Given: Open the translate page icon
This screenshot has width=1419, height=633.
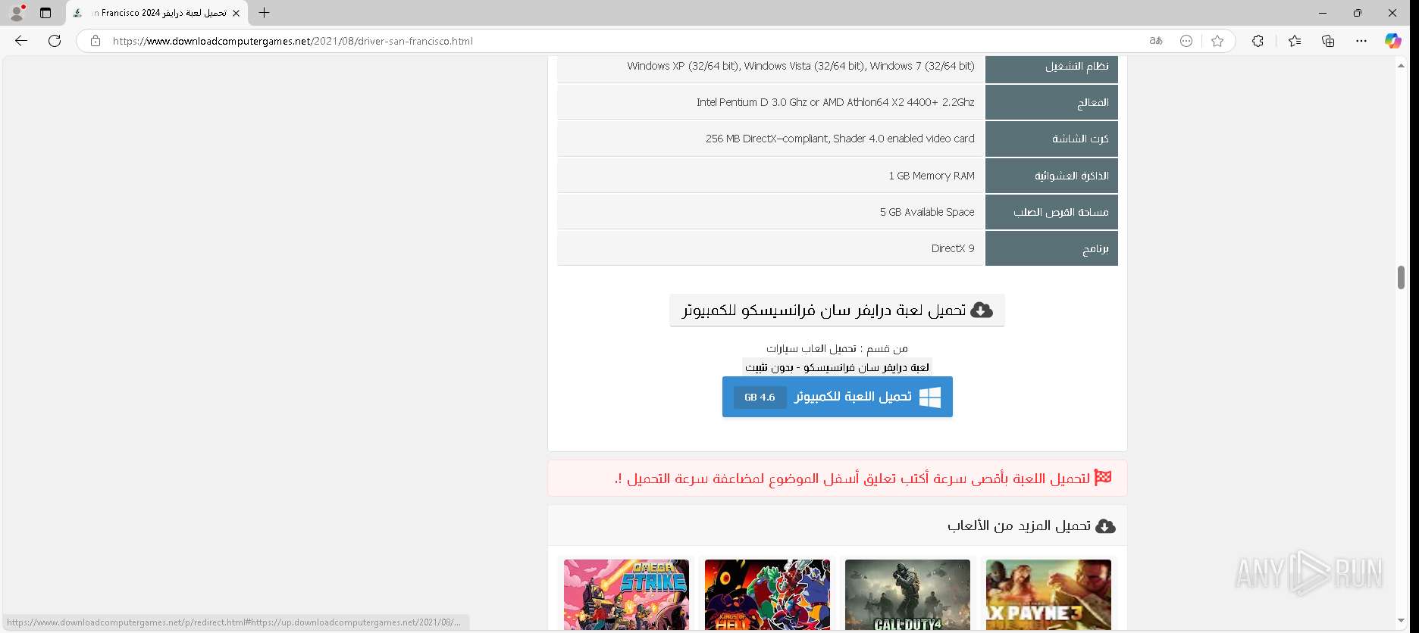Looking at the screenshot, I should (1156, 41).
